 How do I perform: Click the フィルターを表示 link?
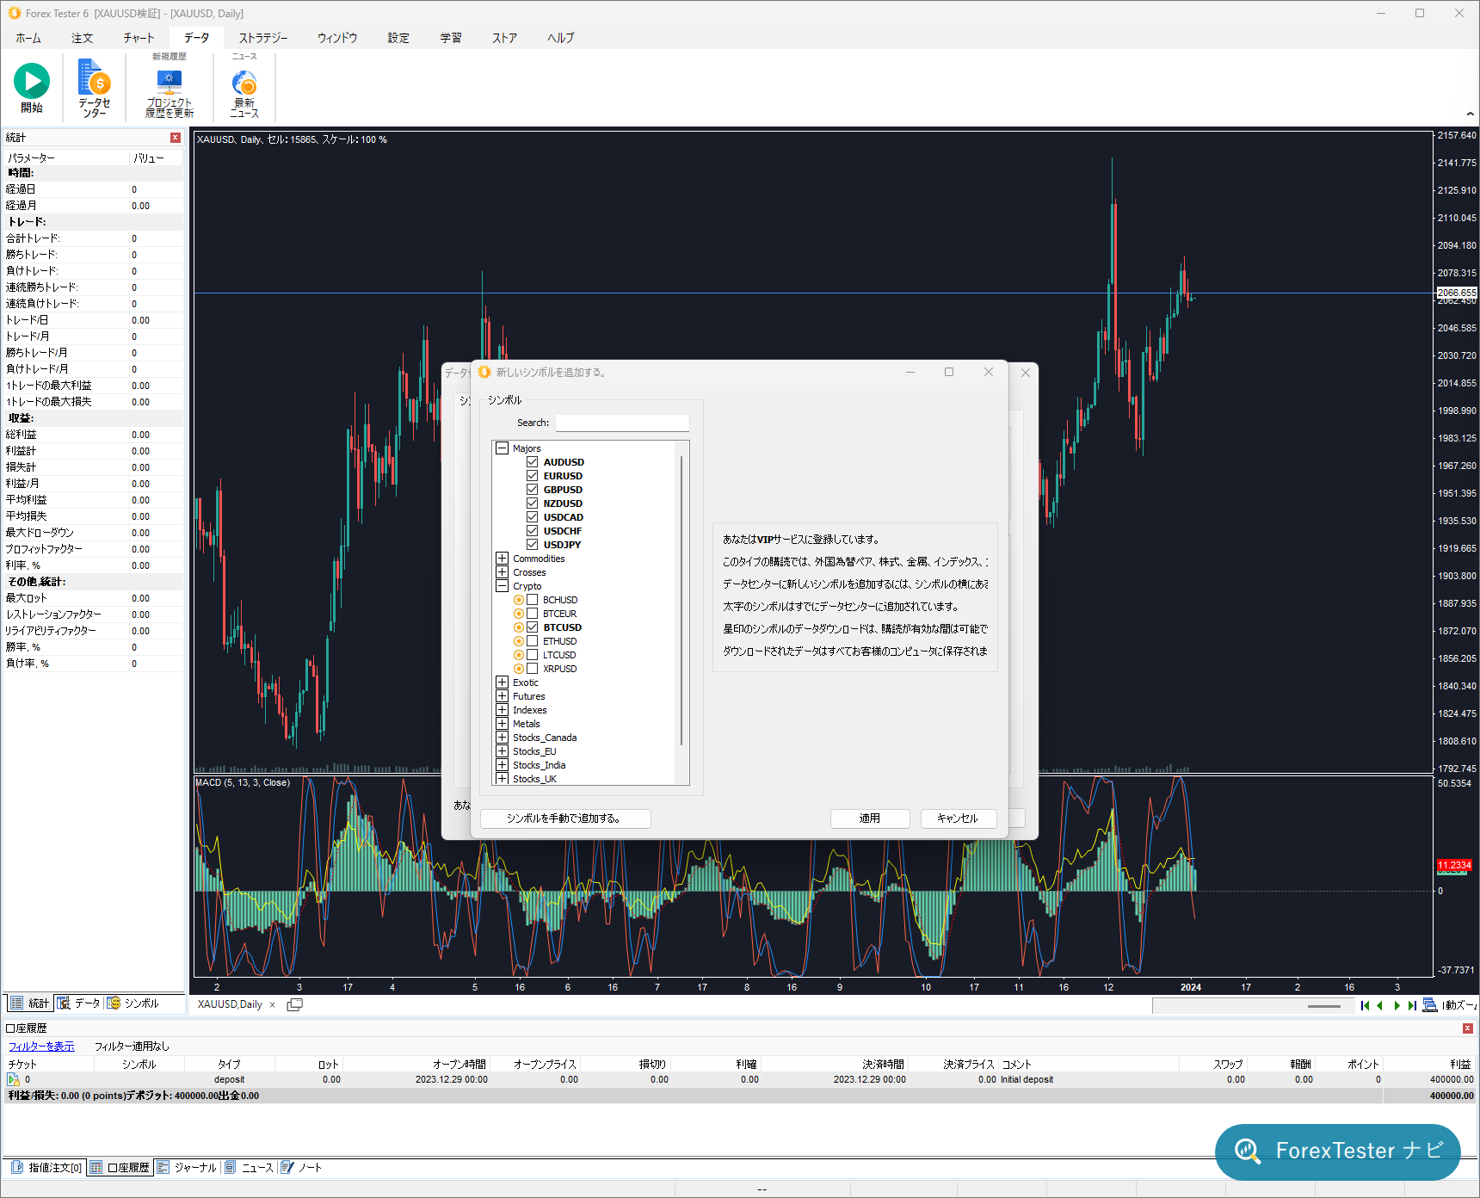tap(41, 1047)
